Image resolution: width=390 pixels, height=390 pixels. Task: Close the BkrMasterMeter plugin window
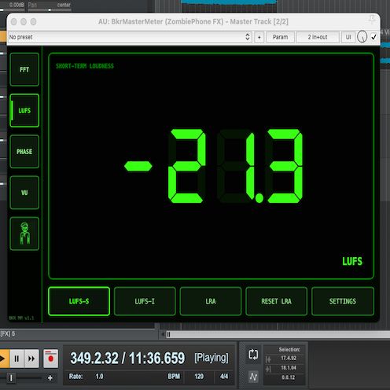click(x=13, y=21)
